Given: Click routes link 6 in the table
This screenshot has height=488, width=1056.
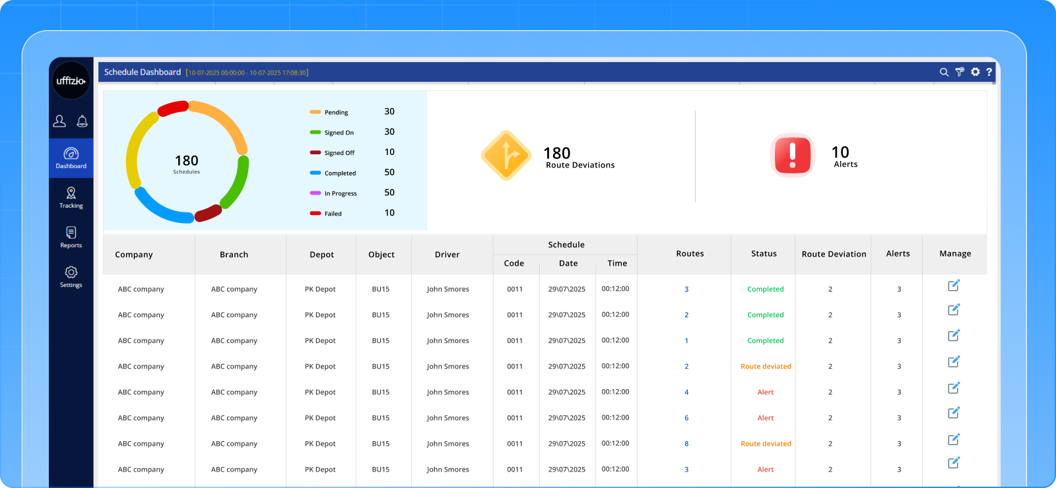Looking at the screenshot, I should [x=686, y=418].
